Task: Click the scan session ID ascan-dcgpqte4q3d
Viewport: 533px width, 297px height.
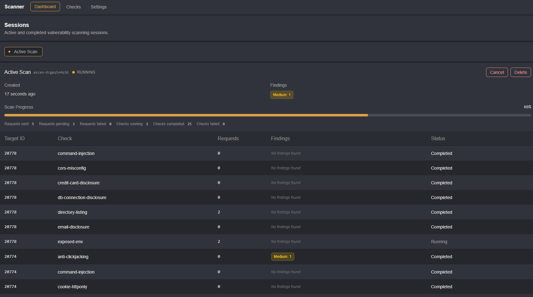Action: [x=51, y=72]
